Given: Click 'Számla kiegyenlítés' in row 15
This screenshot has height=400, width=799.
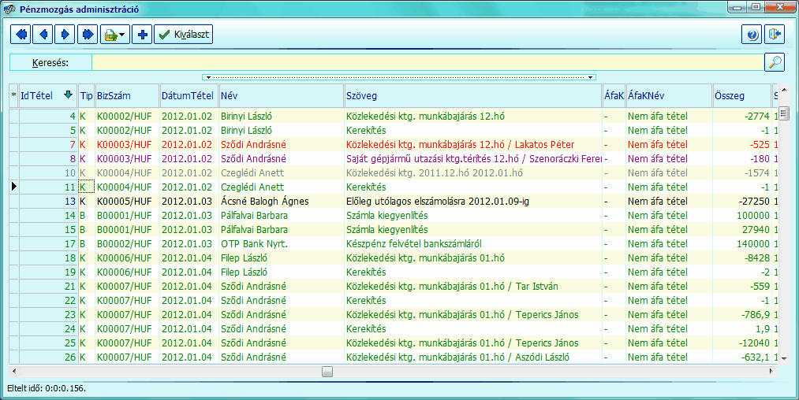Looking at the screenshot, I should [387, 229].
